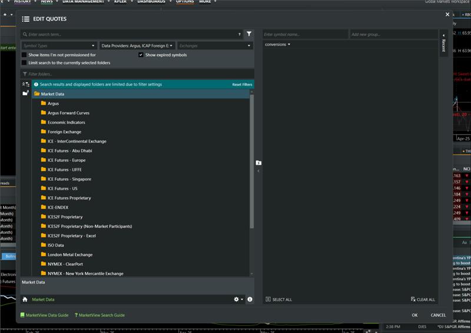471x333 pixels.
Task: Click the info circle icon near the gear
Action: [x=250, y=299]
